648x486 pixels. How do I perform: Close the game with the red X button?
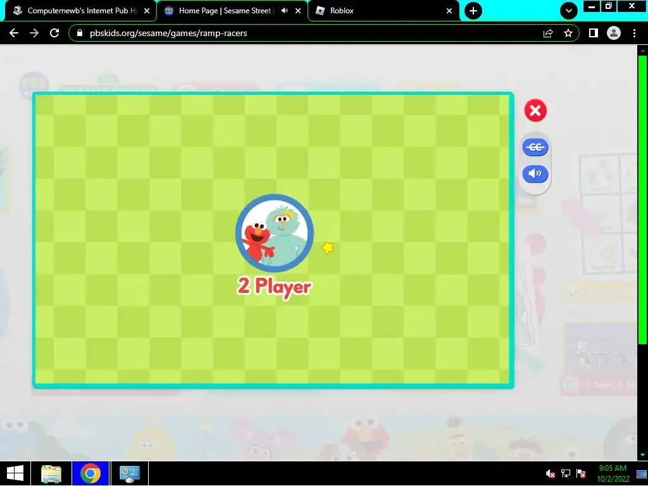pyautogui.click(x=535, y=110)
